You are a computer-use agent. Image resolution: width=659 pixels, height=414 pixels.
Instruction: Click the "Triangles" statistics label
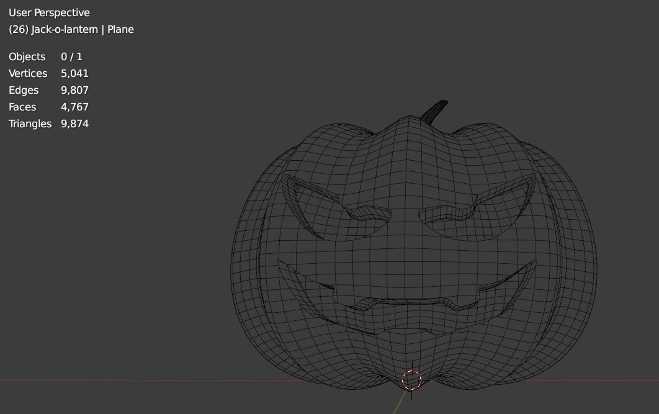[x=30, y=124]
